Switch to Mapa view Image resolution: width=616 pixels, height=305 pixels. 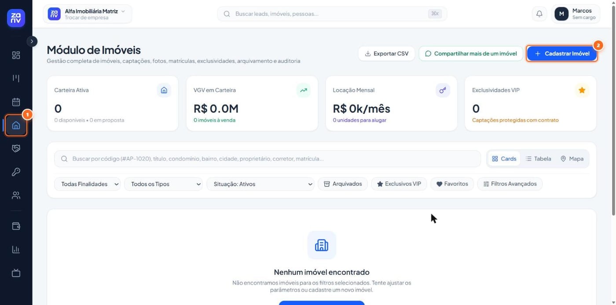click(x=572, y=159)
